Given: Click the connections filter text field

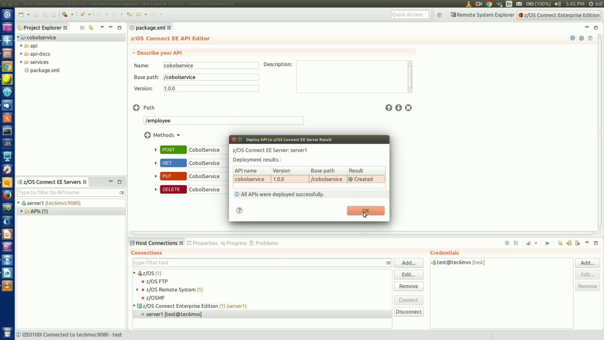Looking at the screenshot, I should point(258,263).
